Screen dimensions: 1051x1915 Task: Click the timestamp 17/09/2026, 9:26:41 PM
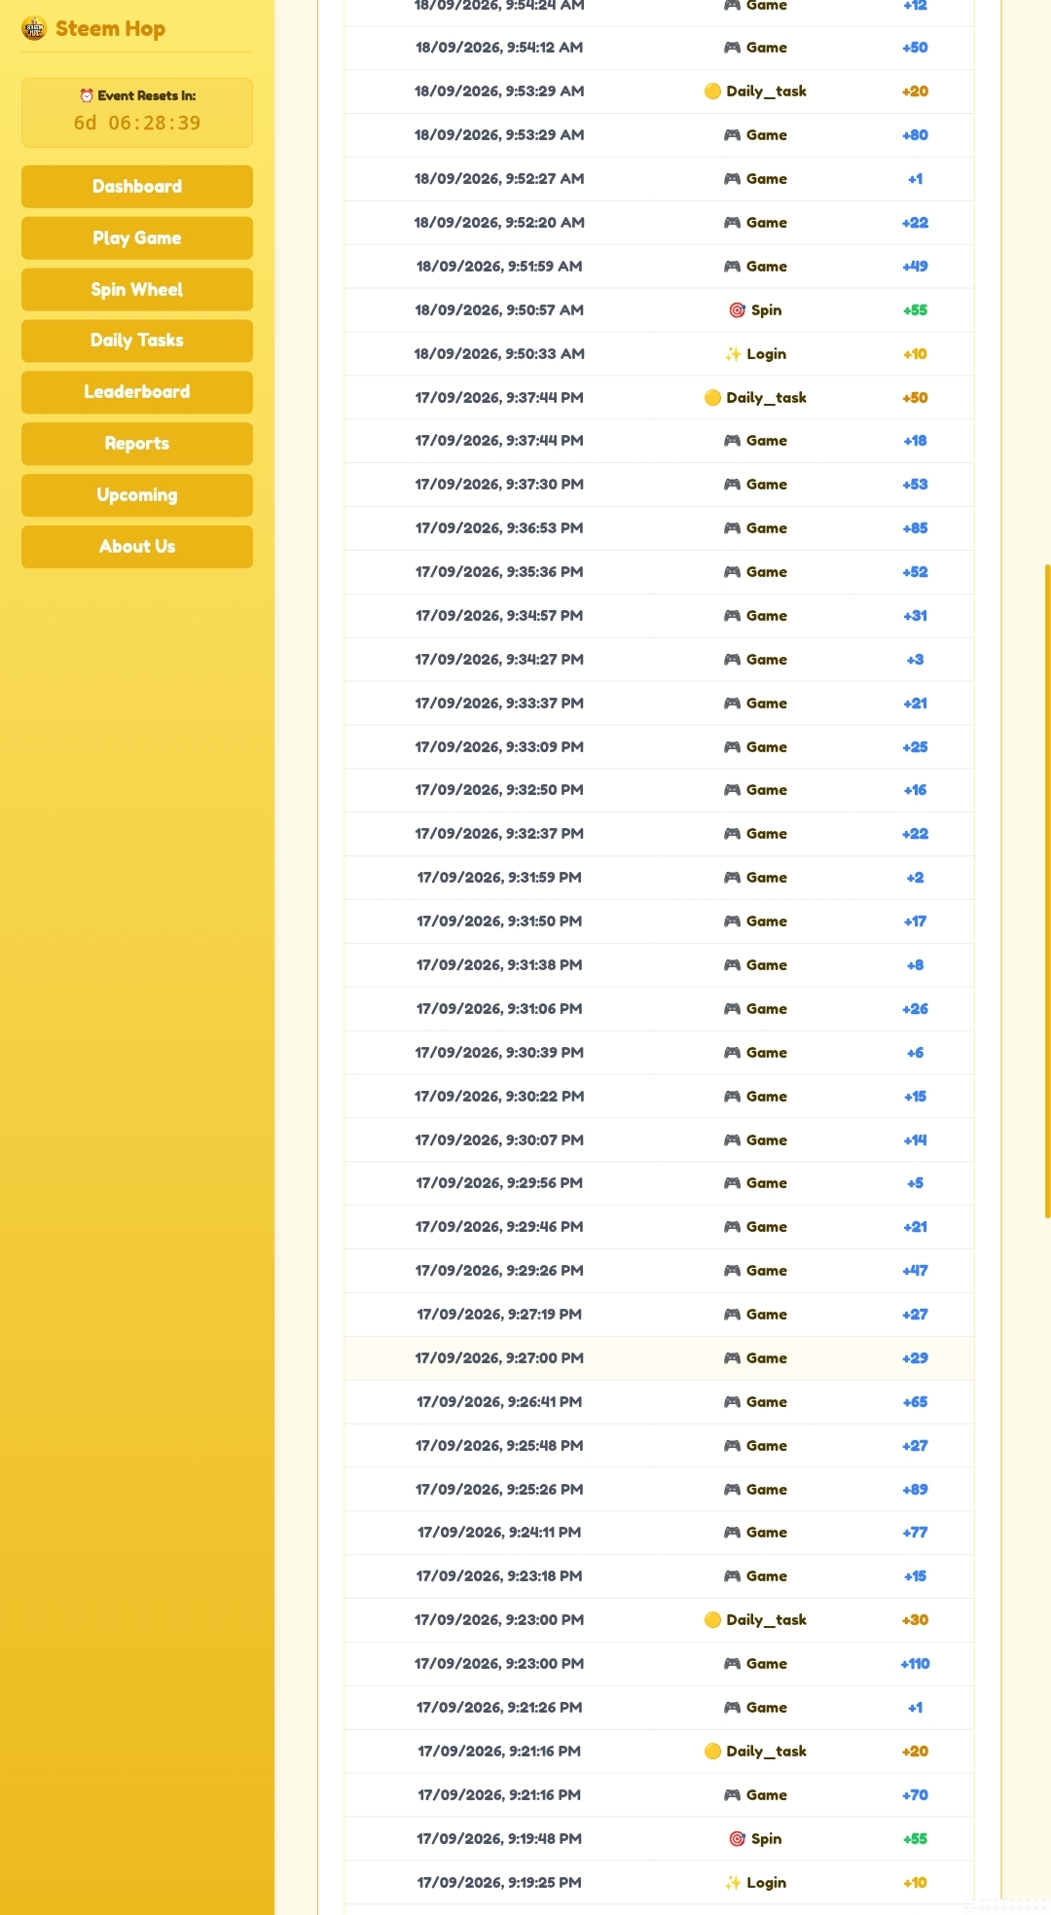pyautogui.click(x=499, y=1401)
